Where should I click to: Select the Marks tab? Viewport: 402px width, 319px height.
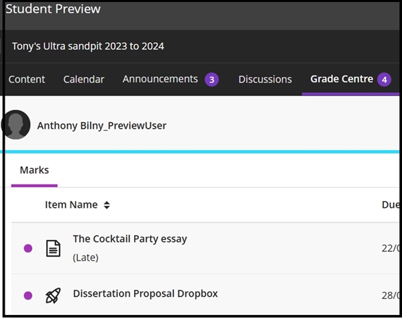point(34,170)
